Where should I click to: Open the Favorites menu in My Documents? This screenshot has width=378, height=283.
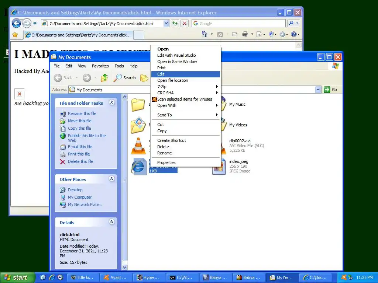click(x=100, y=66)
